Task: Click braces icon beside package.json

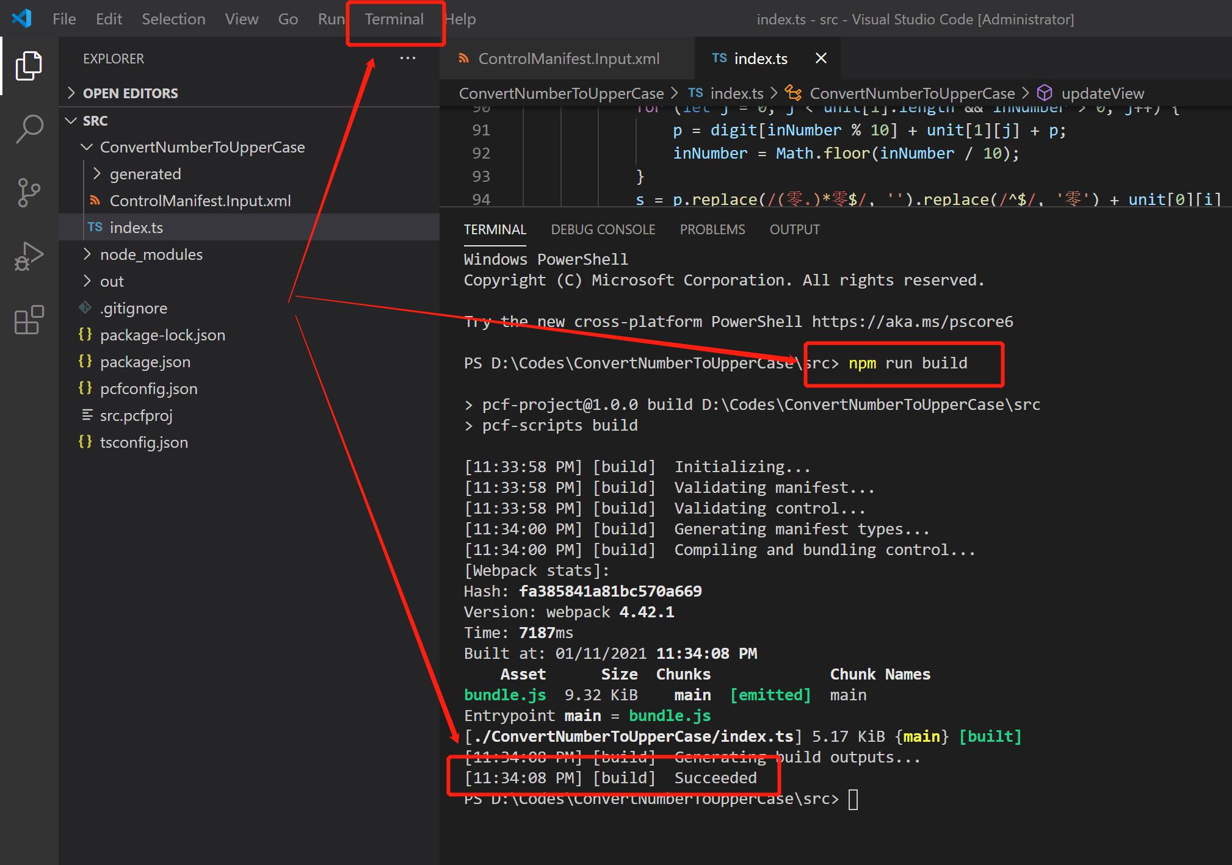Action: 85,361
